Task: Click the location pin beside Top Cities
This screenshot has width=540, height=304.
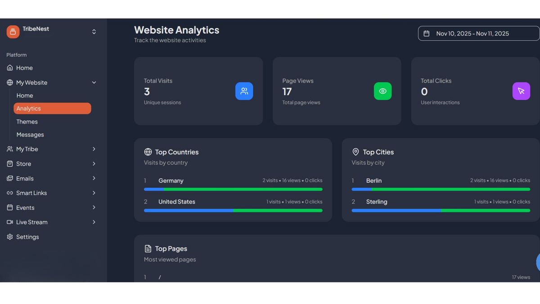Action: (355, 152)
